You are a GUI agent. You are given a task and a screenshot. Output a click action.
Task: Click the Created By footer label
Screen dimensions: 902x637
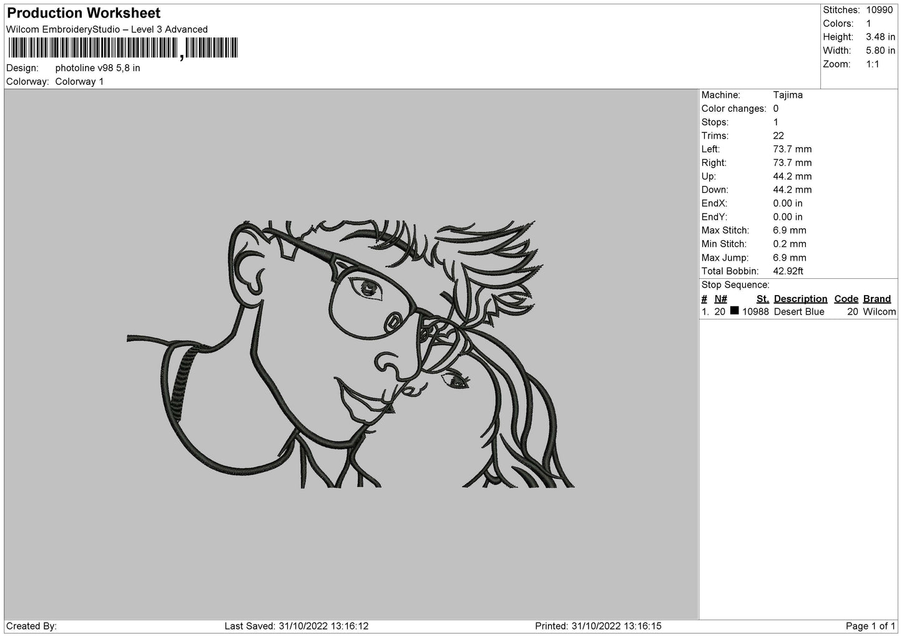pos(31,626)
